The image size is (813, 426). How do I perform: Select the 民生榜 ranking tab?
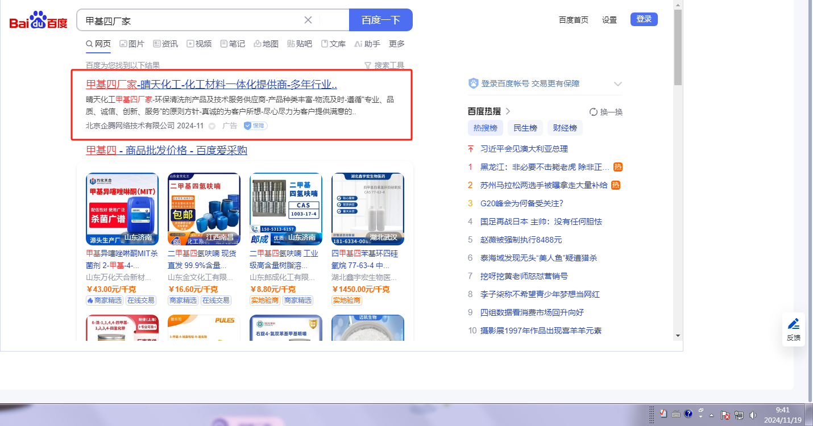[525, 128]
